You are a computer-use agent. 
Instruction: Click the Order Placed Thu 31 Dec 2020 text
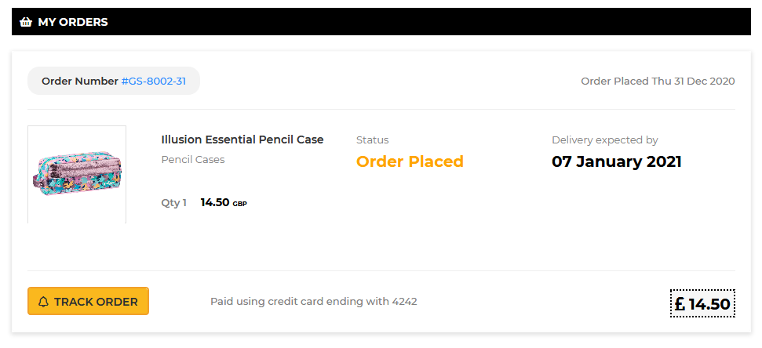658,81
